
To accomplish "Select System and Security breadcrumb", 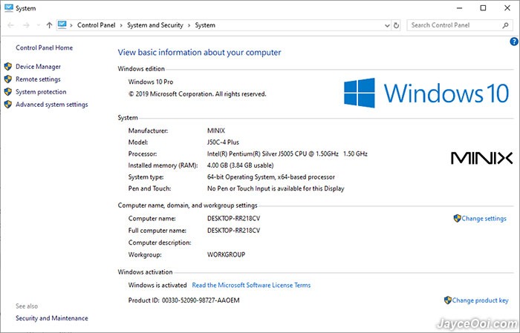I will click(155, 25).
